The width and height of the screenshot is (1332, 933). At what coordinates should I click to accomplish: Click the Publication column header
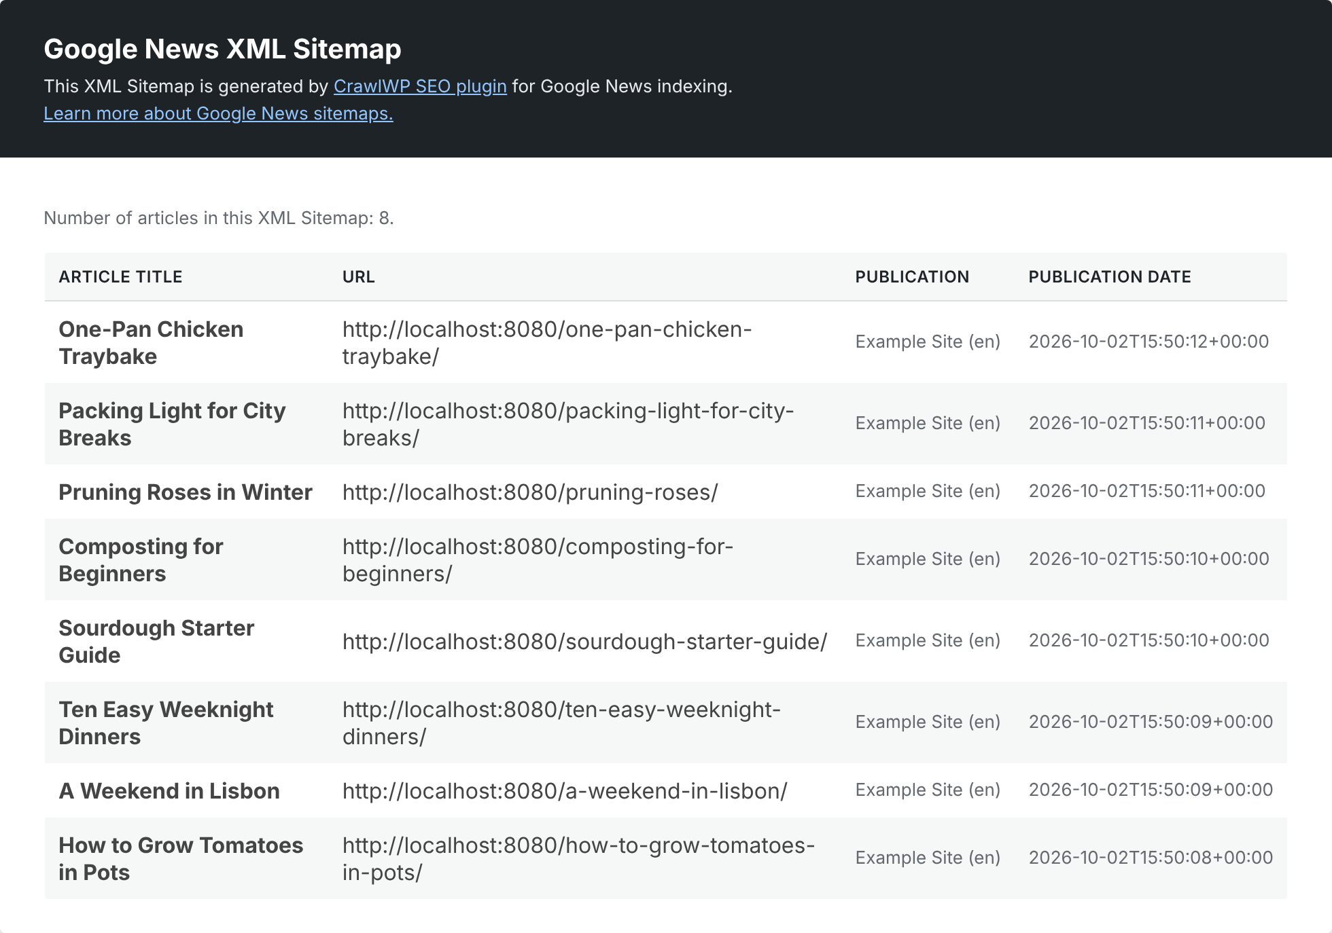pos(912,277)
